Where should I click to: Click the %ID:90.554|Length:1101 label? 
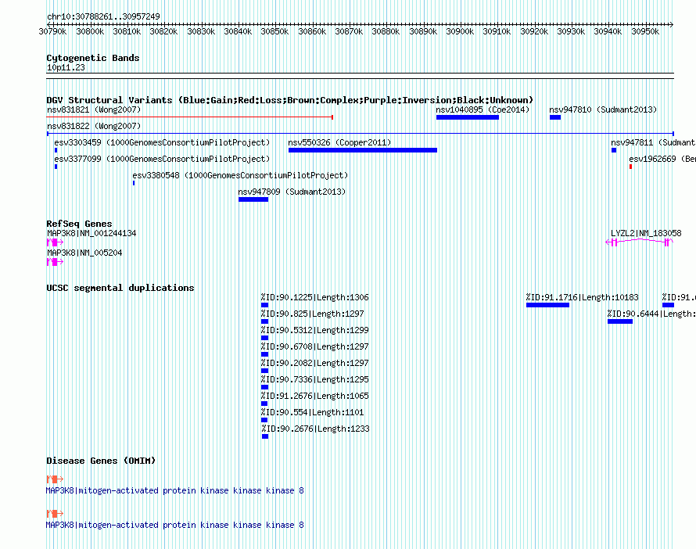coord(313,412)
